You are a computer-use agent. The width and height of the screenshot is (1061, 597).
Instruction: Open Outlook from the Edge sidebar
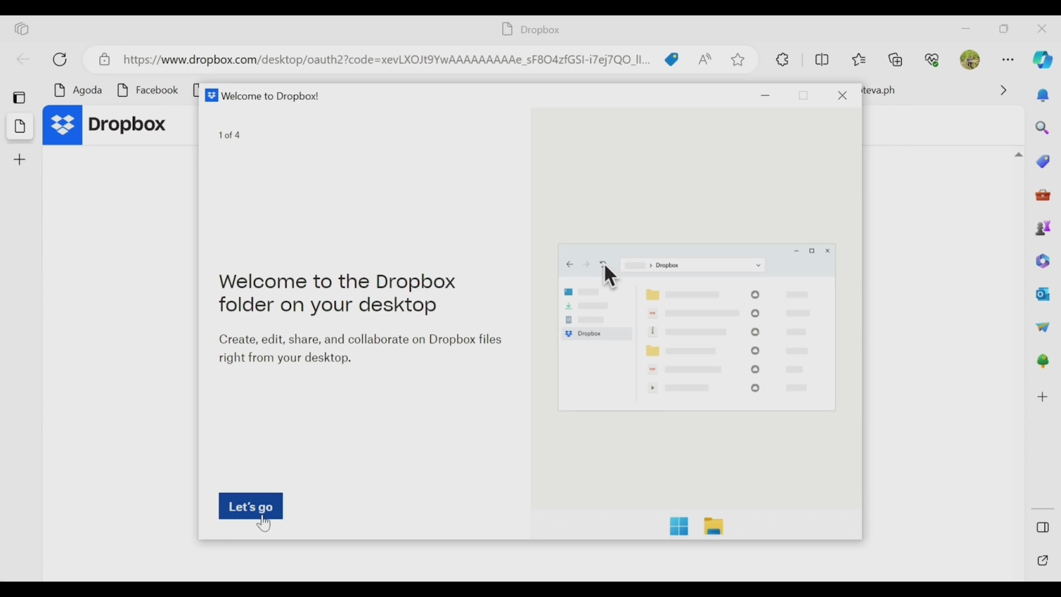point(1042,294)
